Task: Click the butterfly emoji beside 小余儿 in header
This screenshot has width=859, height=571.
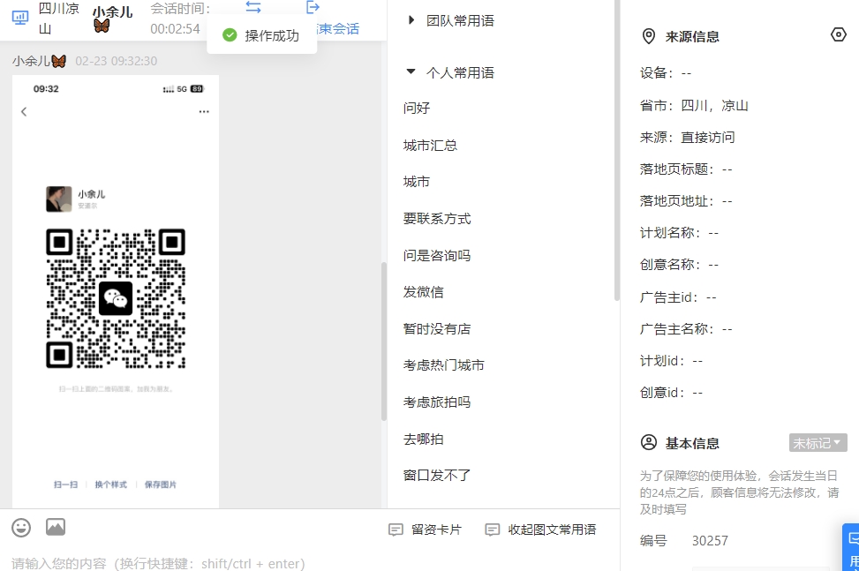Action: tap(102, 26)
